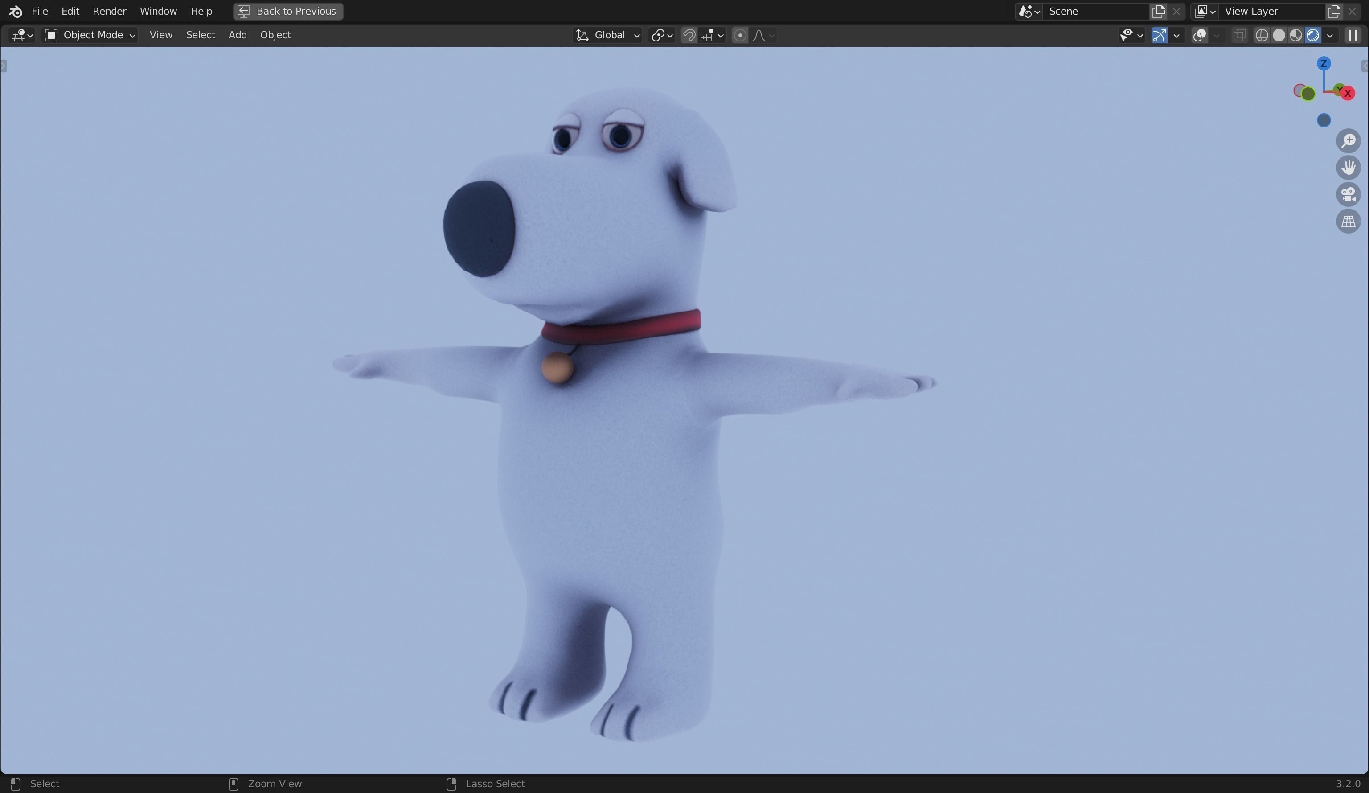Click the Blender logo menu icon

click(x=15, y=11)
